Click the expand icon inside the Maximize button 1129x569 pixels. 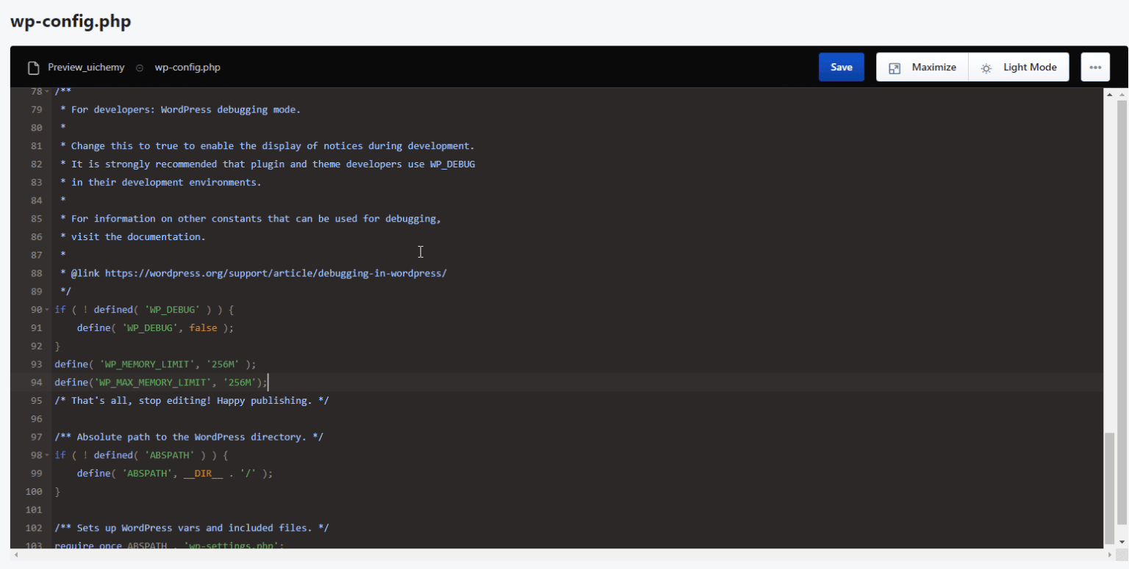tap(895, 67)
